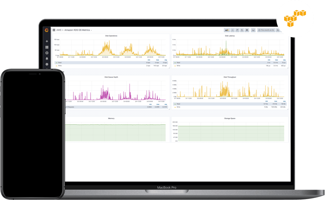Click the Create plus icon in sidebar
Screen dimensions: 325x200
click(47, 41)
